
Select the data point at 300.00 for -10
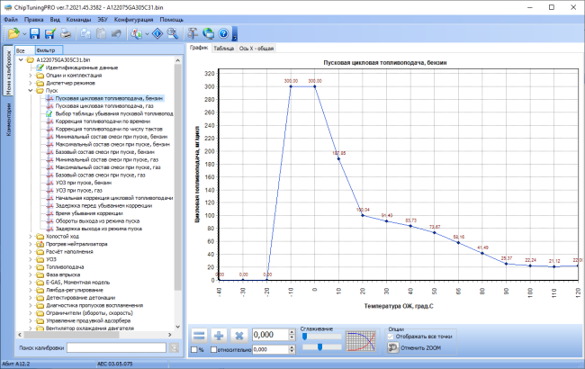click(x=291, y=86)
